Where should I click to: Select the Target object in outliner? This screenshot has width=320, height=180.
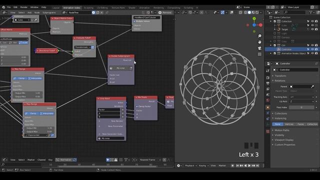click(x=284, y=29)
